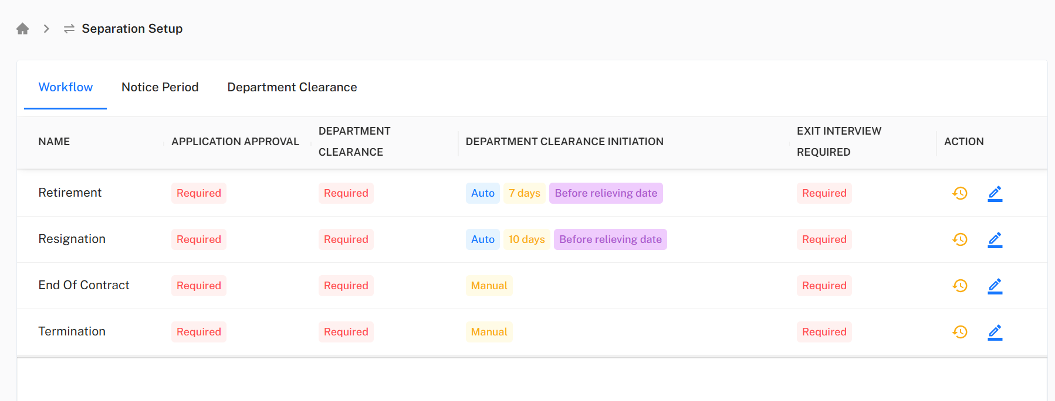
Task: View history for End Of Contract row
Action: coord(960,286)
